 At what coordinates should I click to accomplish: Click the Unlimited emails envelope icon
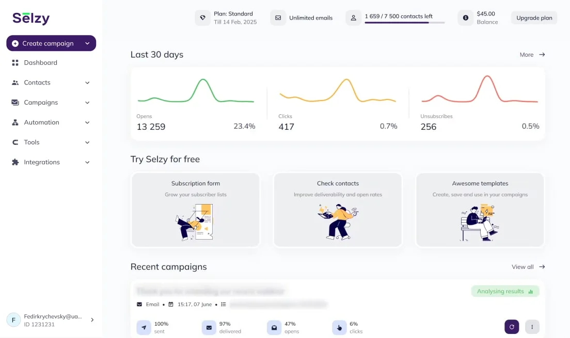[278, 17]
